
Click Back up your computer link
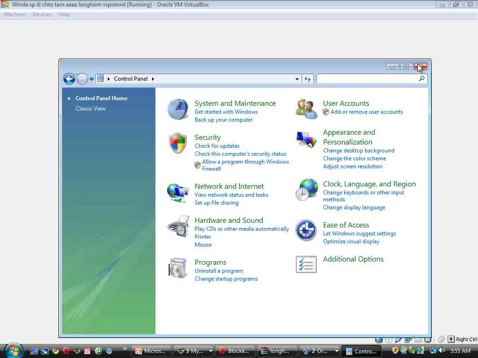224,120
